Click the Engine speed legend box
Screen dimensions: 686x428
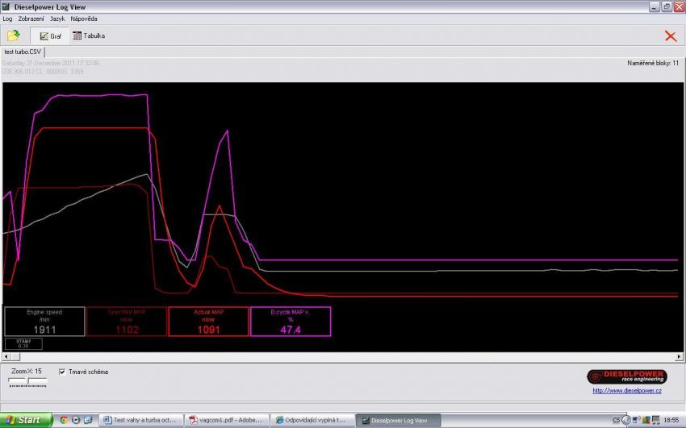pyautogui.click(x=44, y=322)
